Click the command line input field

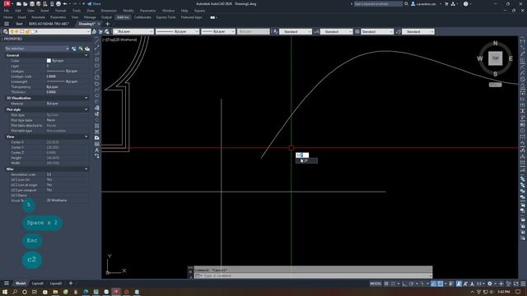click(313, 276)
